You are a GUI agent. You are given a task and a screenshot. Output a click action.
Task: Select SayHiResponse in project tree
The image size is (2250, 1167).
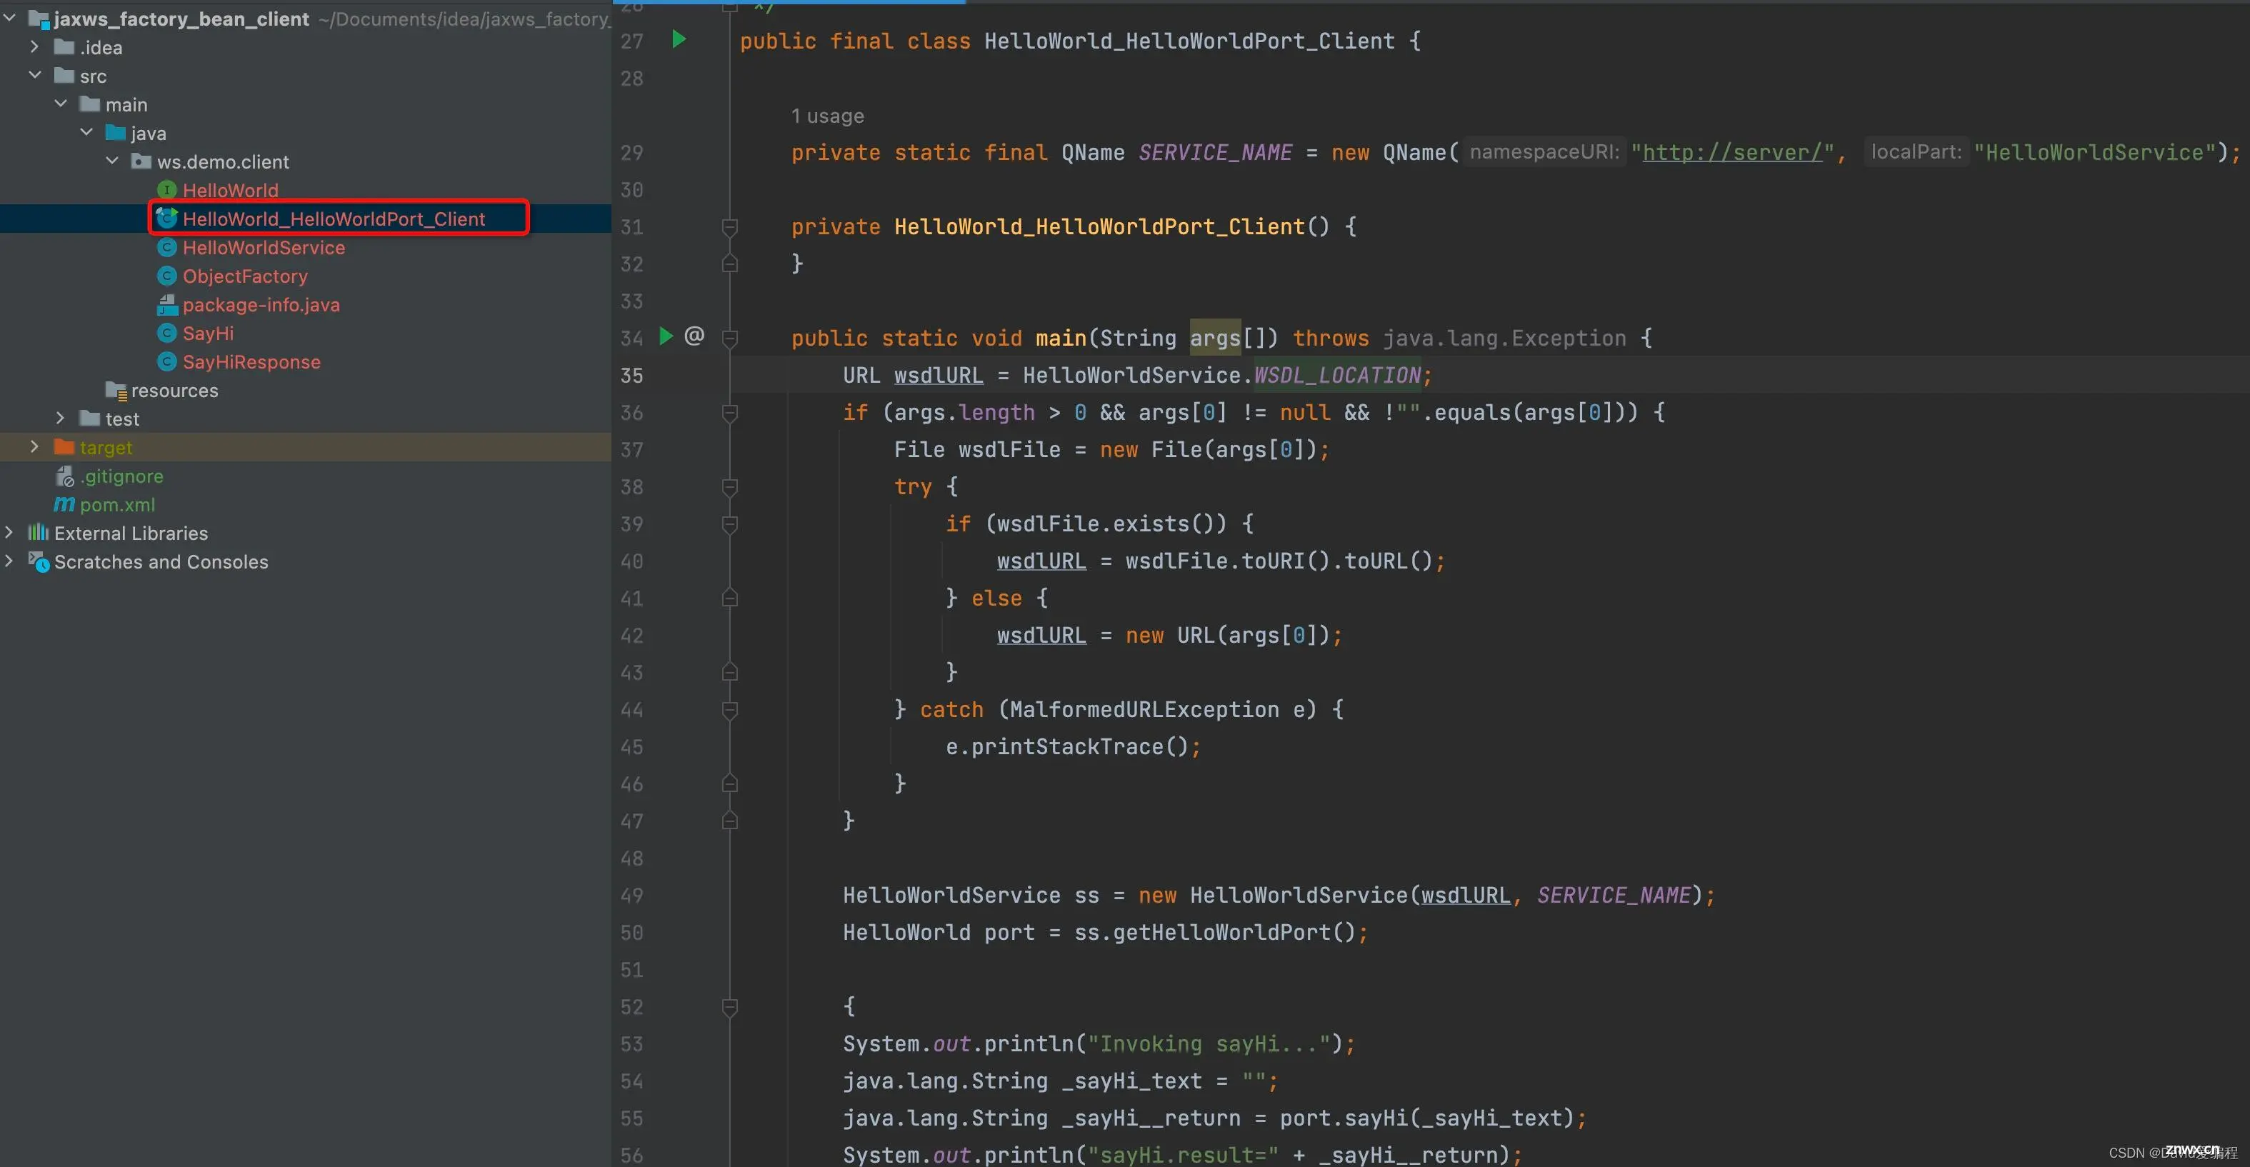pyautogui.click(x=251, y=361)
